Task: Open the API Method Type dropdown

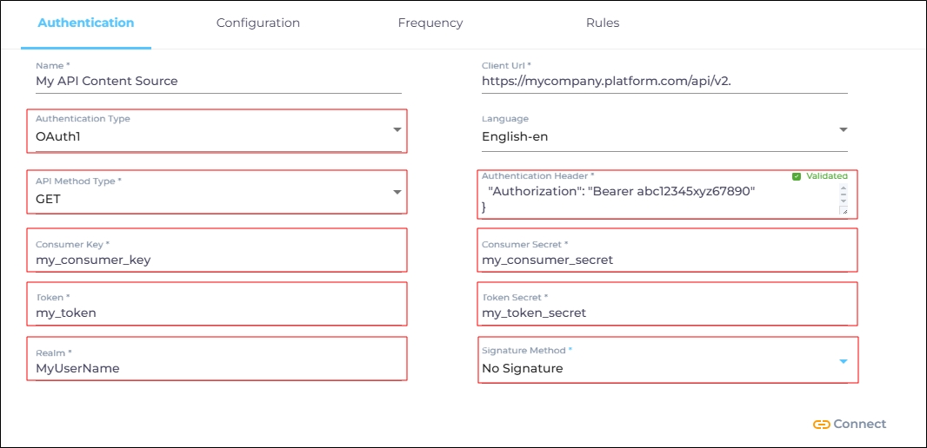Action: pyautogui.click(x=397, y=192)
